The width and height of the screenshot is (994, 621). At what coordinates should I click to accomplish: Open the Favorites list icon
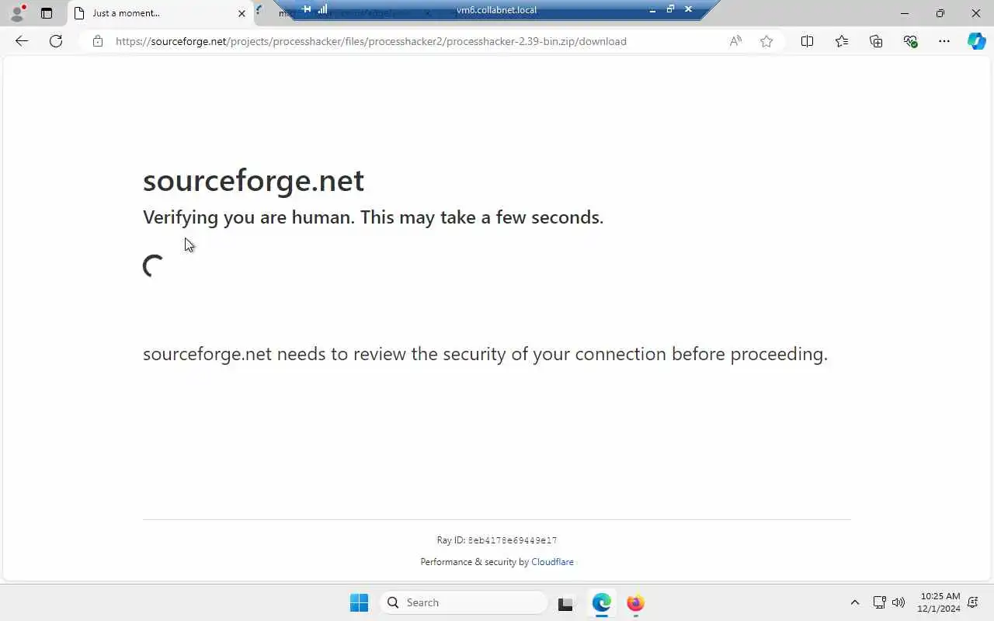[x=842, y=41]
